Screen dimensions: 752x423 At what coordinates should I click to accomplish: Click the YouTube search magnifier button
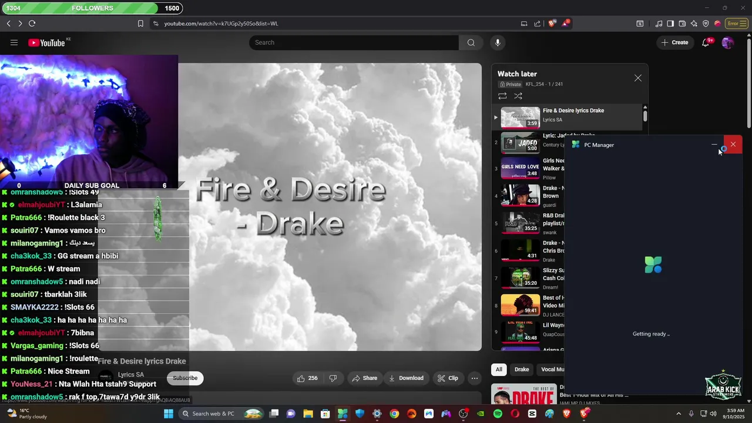[471, 42]
